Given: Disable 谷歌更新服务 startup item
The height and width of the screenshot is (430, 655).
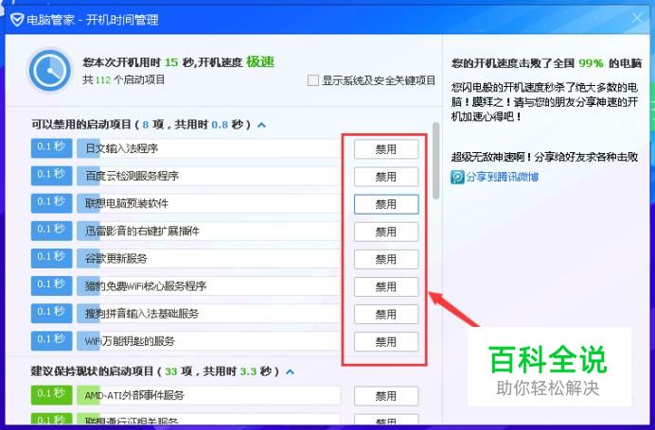Looking at the screenshot, I should pos(386,259).
